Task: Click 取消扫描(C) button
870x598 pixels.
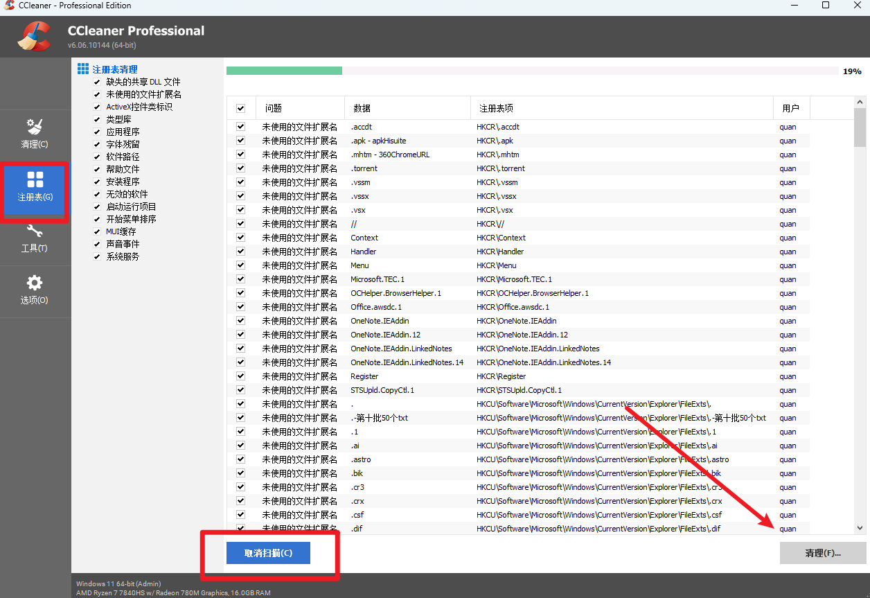Action: pos(268,553)
